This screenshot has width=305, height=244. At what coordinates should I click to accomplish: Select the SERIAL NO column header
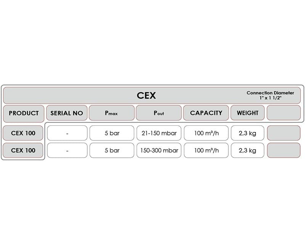[x=67, y=113]
